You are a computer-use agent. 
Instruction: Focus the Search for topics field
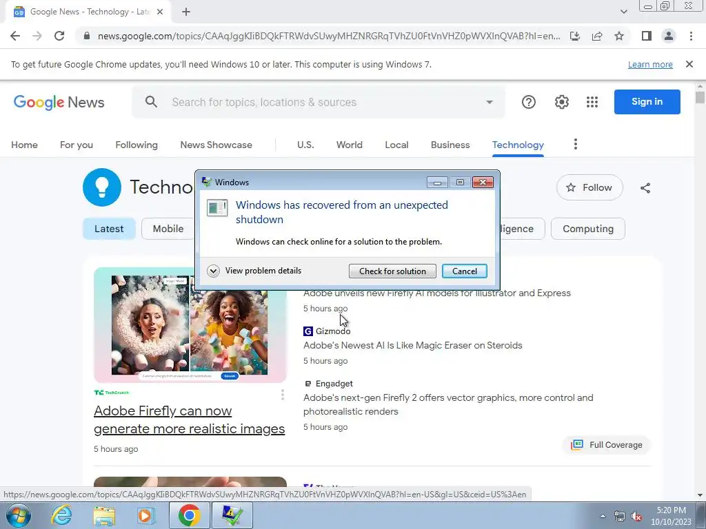tap(319, 102)
